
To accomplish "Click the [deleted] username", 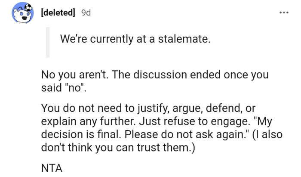I will [58, 12].
